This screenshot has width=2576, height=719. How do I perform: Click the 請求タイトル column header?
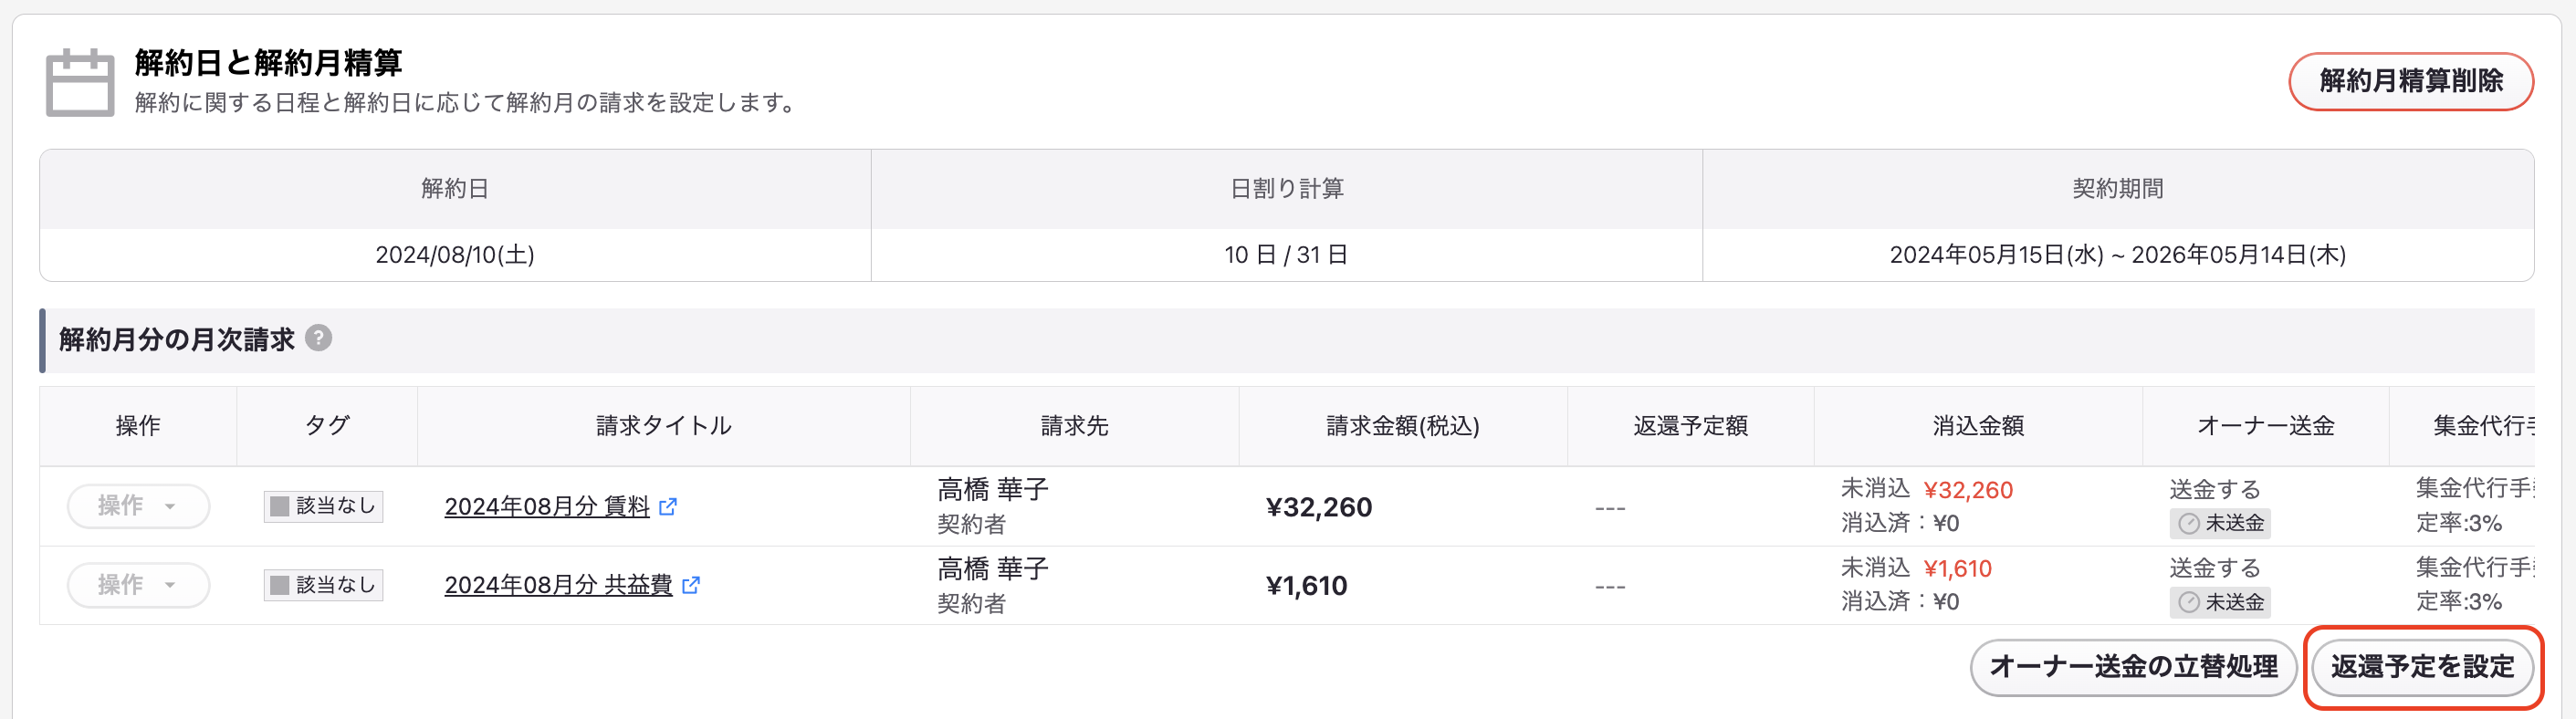pos(664,426)
